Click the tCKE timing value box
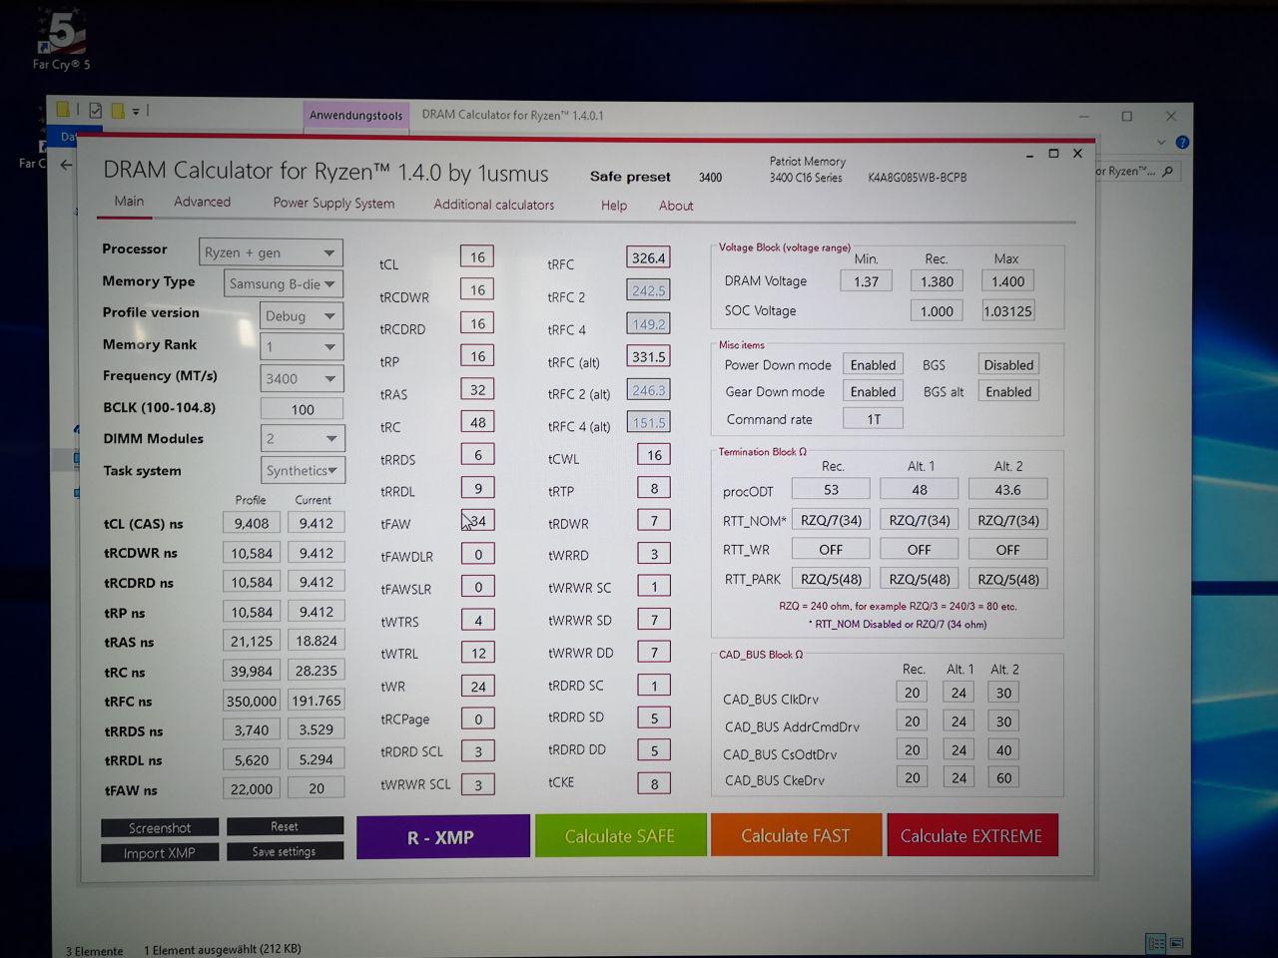The image size is (1278, 958). [x=654, y=783]
